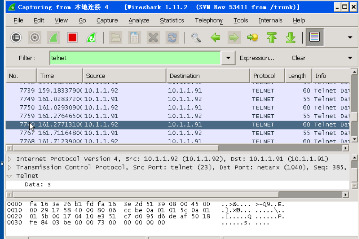This screenshot has width=359, height=239.
Task: Sort by Info column header
Action: coord(331,76)
